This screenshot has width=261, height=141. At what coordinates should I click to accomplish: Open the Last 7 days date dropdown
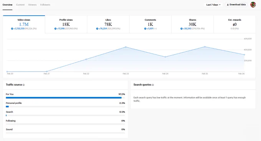[213, 5]
